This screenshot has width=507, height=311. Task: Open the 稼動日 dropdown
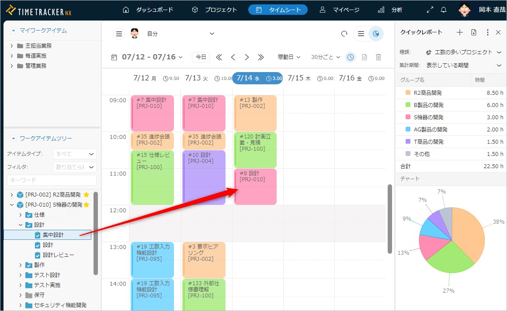pyautogui.click(x=289, y=57)
